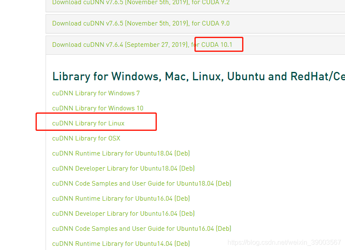Download cuDNN Library for OSX

(x=86, y=138)
